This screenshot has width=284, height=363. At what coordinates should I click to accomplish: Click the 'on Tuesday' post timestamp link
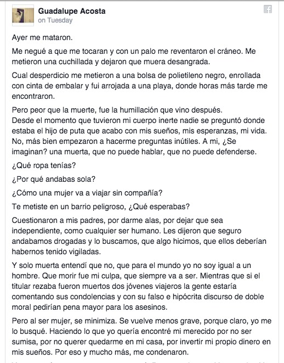point(55,20)
